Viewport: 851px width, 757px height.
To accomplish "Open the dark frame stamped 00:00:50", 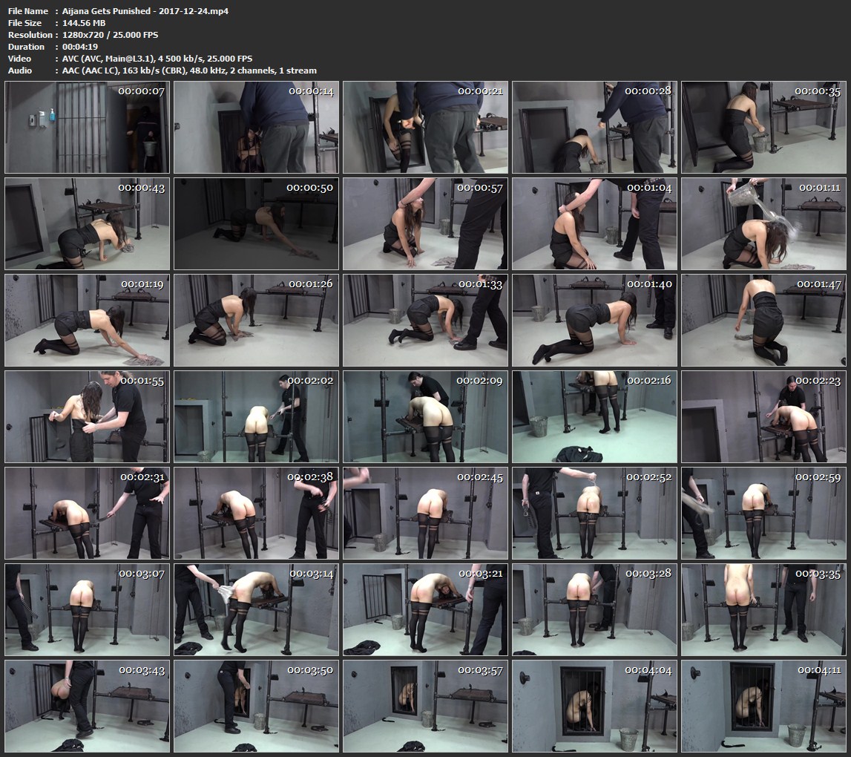I will [256, 223].
